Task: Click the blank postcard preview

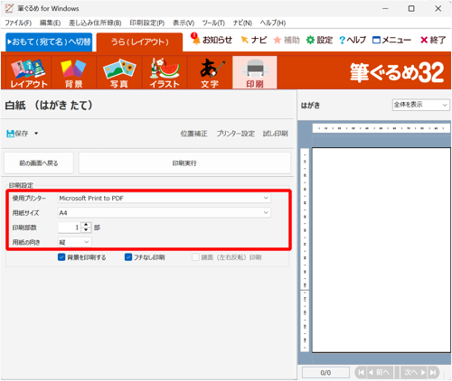Action: [381, 250]
